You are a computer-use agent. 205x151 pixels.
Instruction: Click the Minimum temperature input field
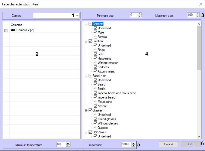click(x=61, y=145)
